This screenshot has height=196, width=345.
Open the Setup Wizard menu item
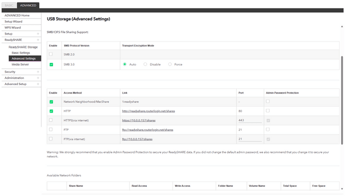(13, 22)
